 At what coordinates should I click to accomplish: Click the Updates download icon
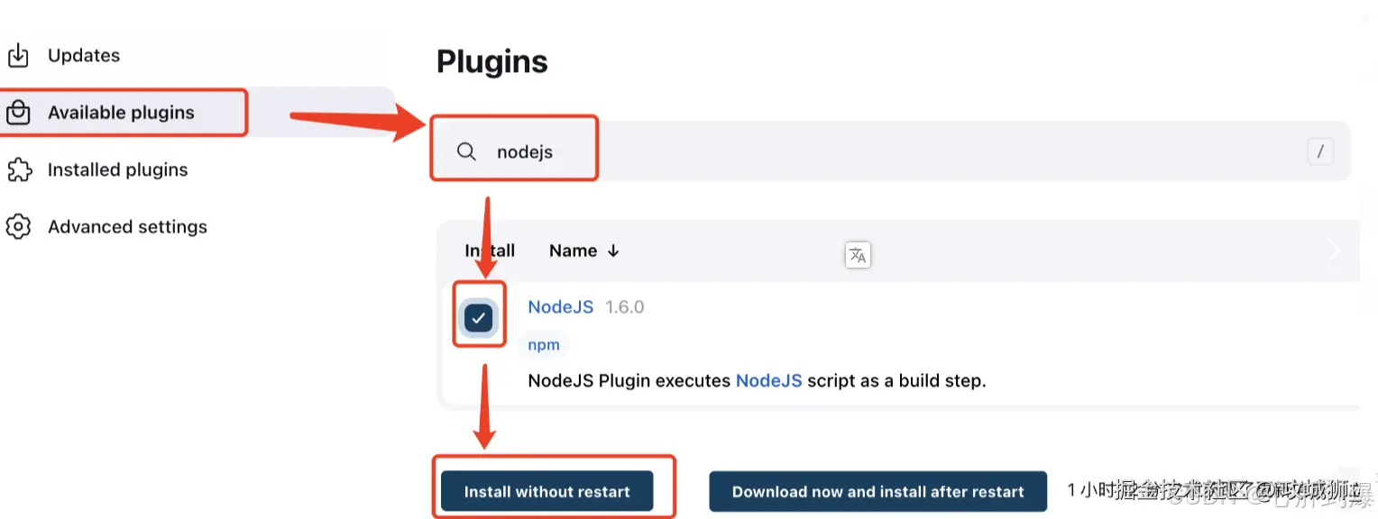[18, 56]
